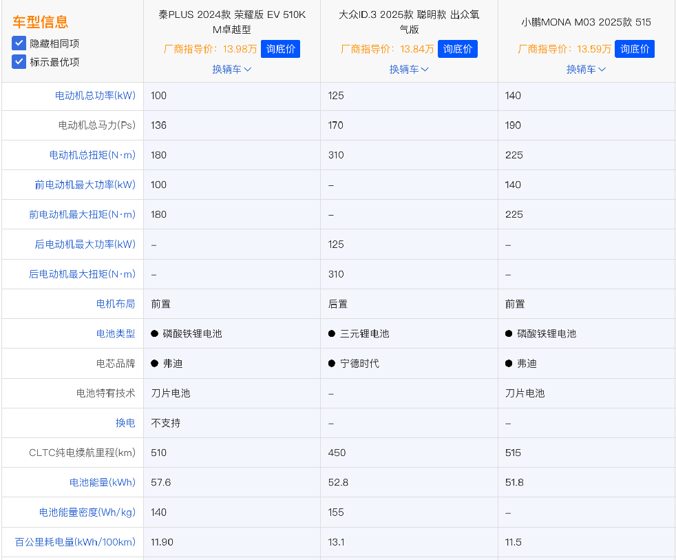The height and width of the screenshot is (560, 676).
Task: Uncheck the 隐藏相同项 checkbox
Action: pyautogui.click(x=19, y=43)
